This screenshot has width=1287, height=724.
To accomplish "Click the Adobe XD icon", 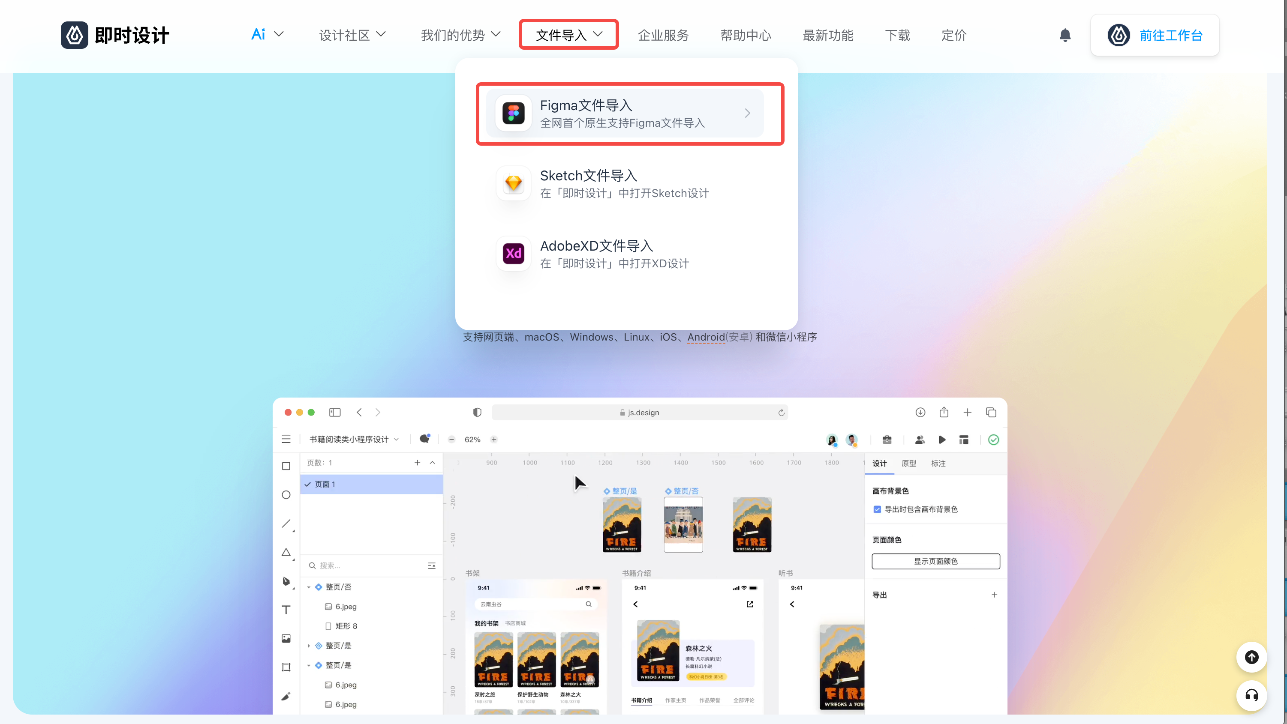I will (513, 254).
